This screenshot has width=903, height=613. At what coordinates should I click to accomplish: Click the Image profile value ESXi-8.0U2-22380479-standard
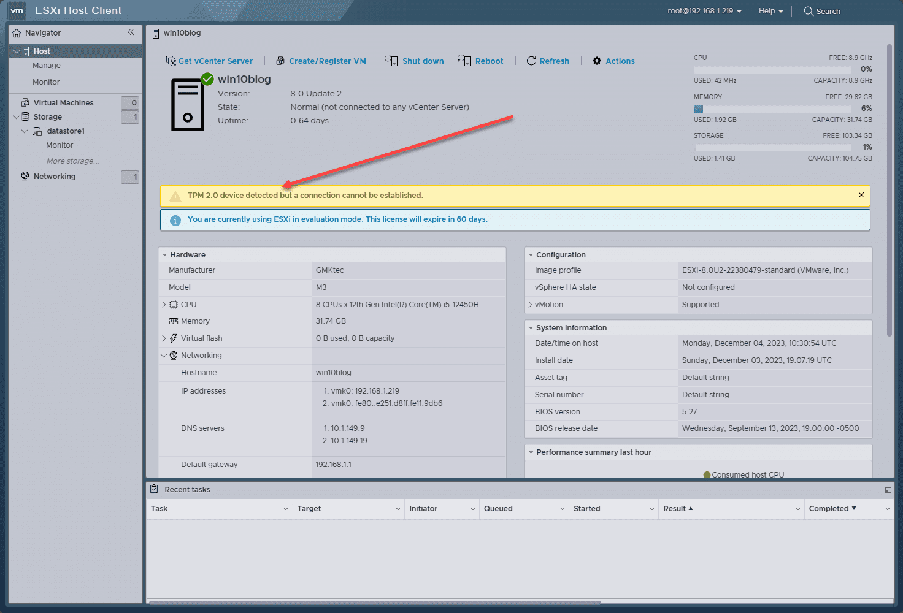click(x=766, y=270)
